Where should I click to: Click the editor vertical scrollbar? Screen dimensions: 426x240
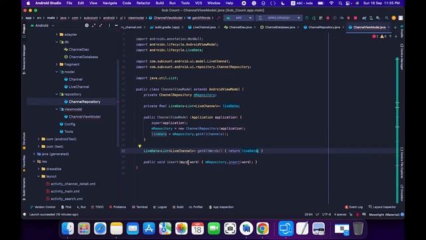pyautogui.click(x=397, y=130)
